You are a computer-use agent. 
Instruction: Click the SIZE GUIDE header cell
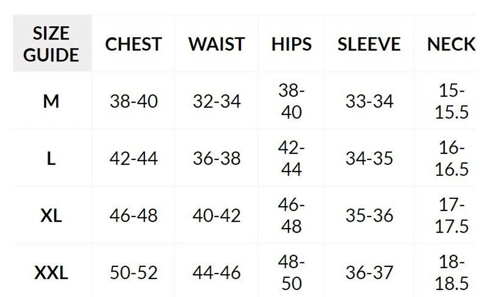(x=51, y=44)
